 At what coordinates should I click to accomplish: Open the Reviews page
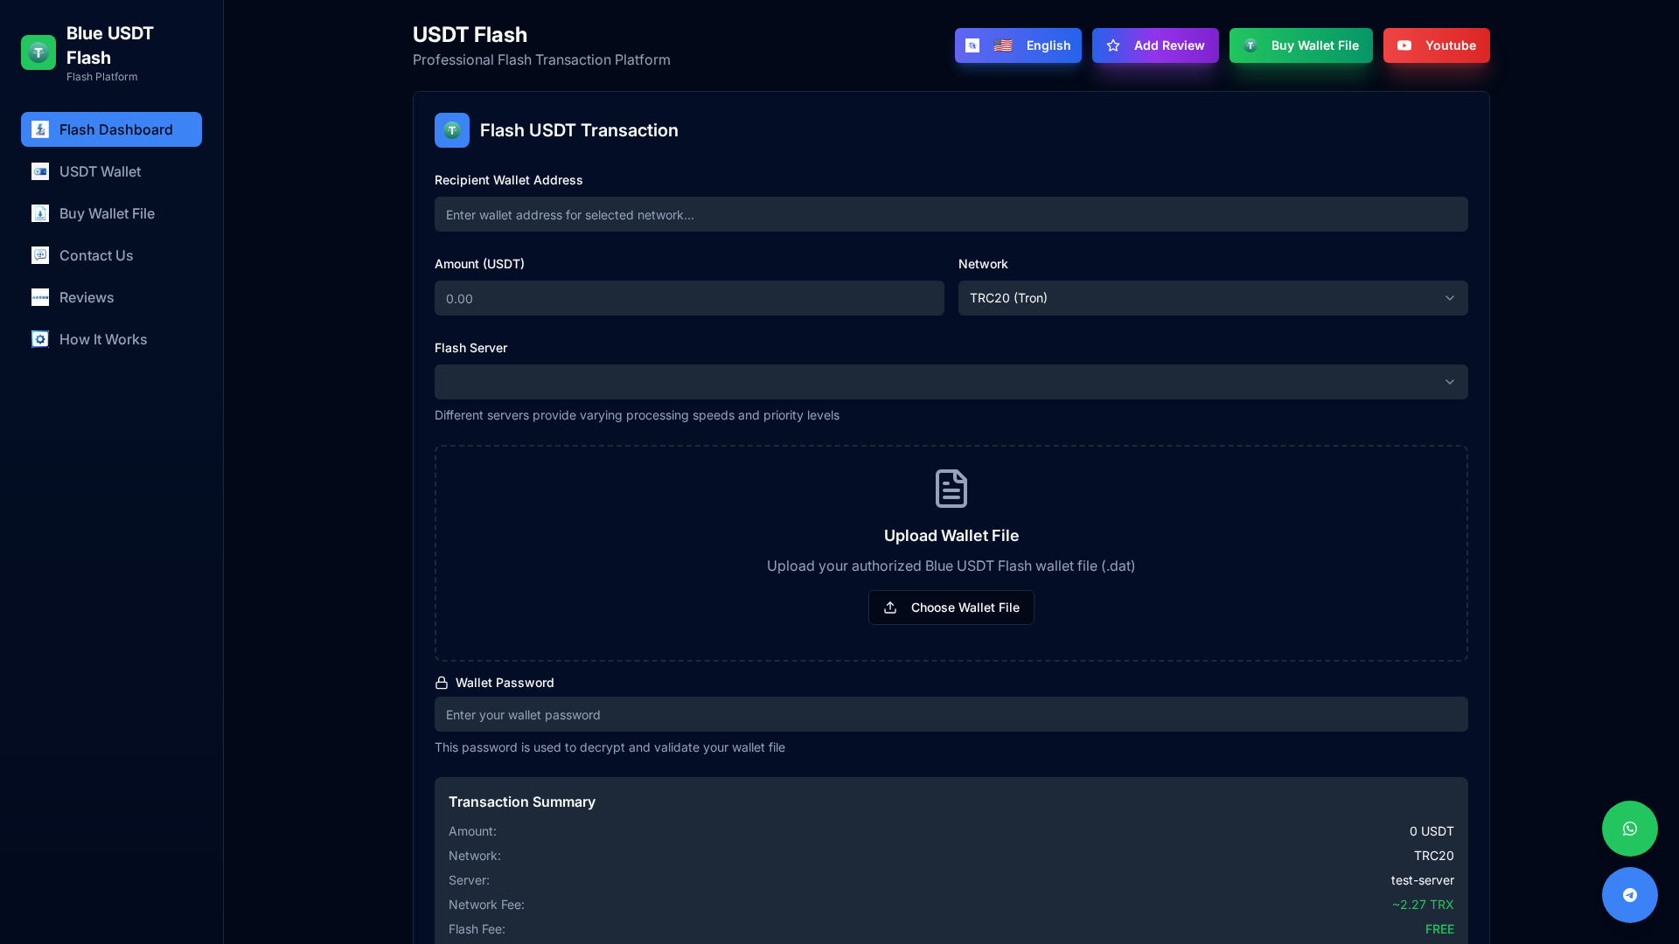point(111,297)
